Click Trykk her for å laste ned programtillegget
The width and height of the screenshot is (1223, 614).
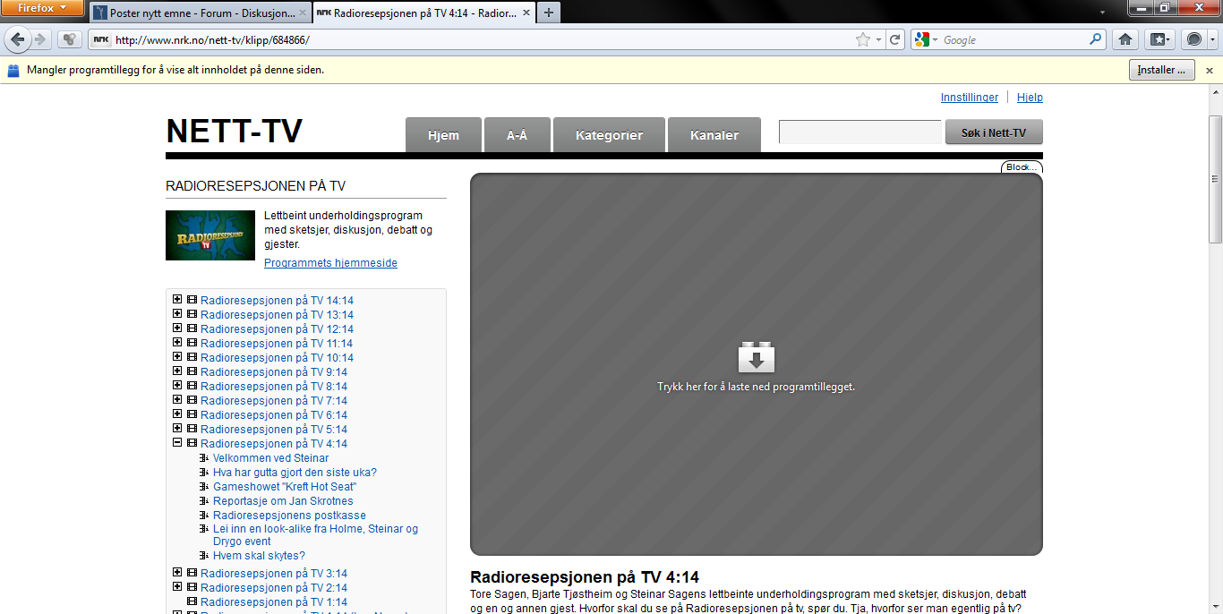tap(757, 388)
